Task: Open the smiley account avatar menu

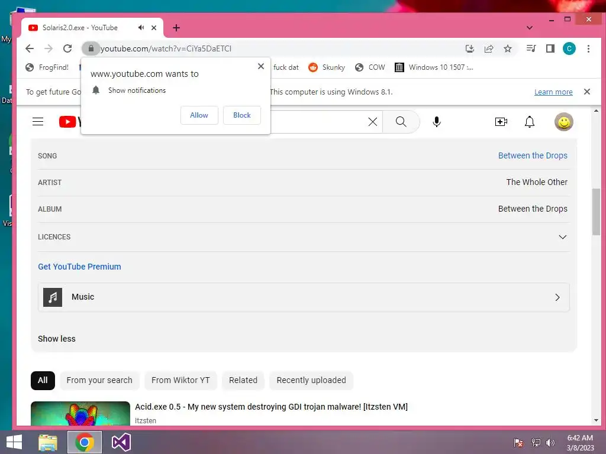Action: click(564, 122)
